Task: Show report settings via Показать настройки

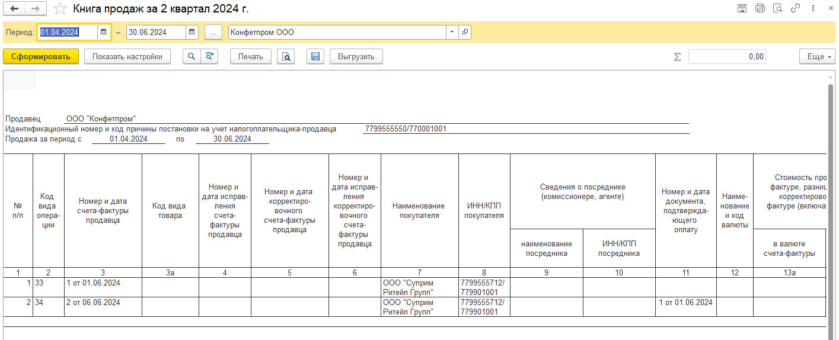Action: coord(127,56)
